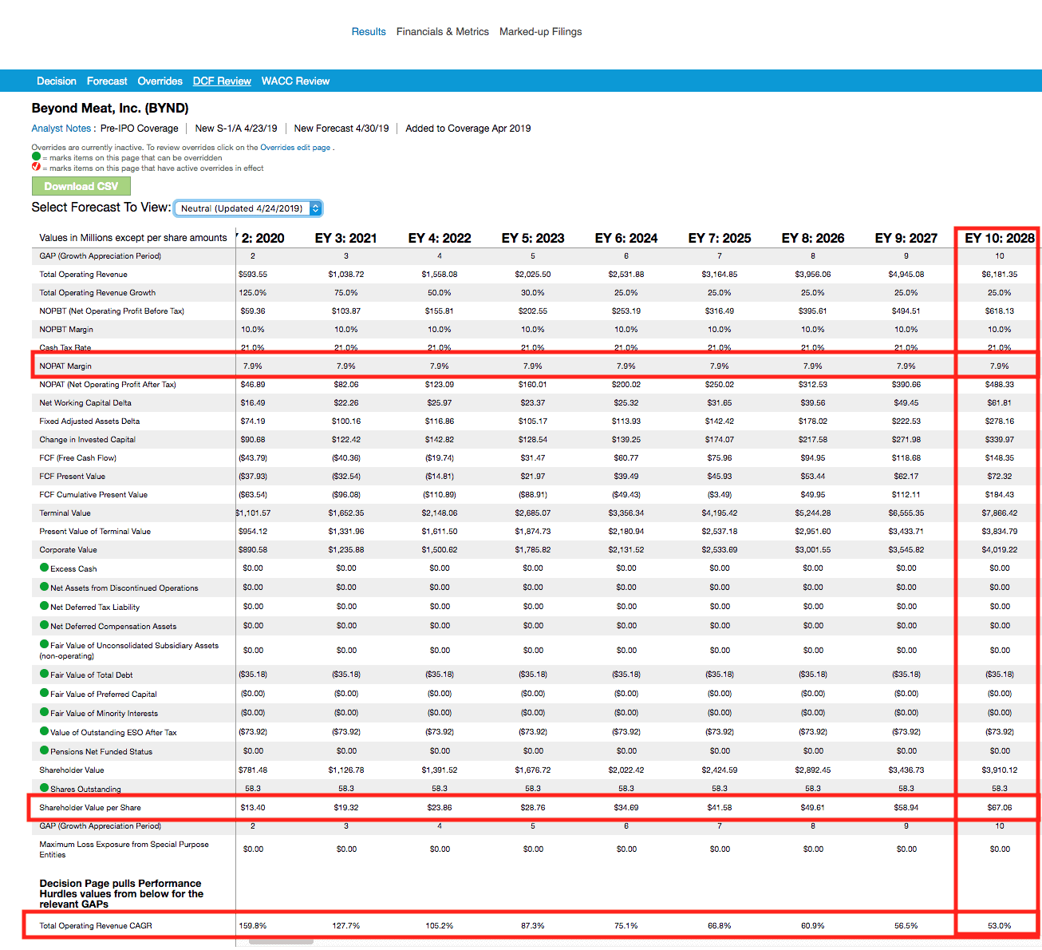Click green dot beside Fair Value of Preferred Capital
Image resolution: width=1042 pixels, height=950 pixels.
[x=44, y=693]
